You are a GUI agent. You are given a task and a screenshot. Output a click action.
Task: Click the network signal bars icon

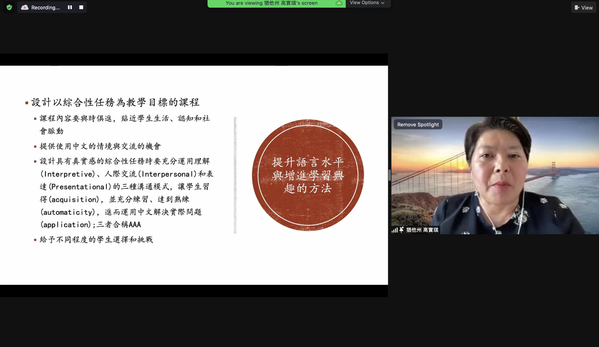tap(394, 230)
